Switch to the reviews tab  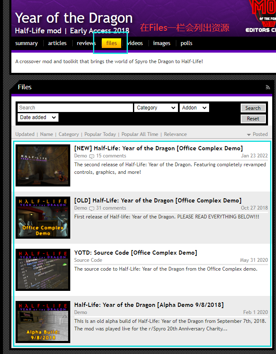point(86,43)
